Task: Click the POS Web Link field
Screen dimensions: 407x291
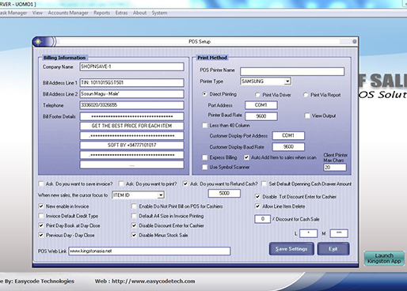Action: coord(150,251)
